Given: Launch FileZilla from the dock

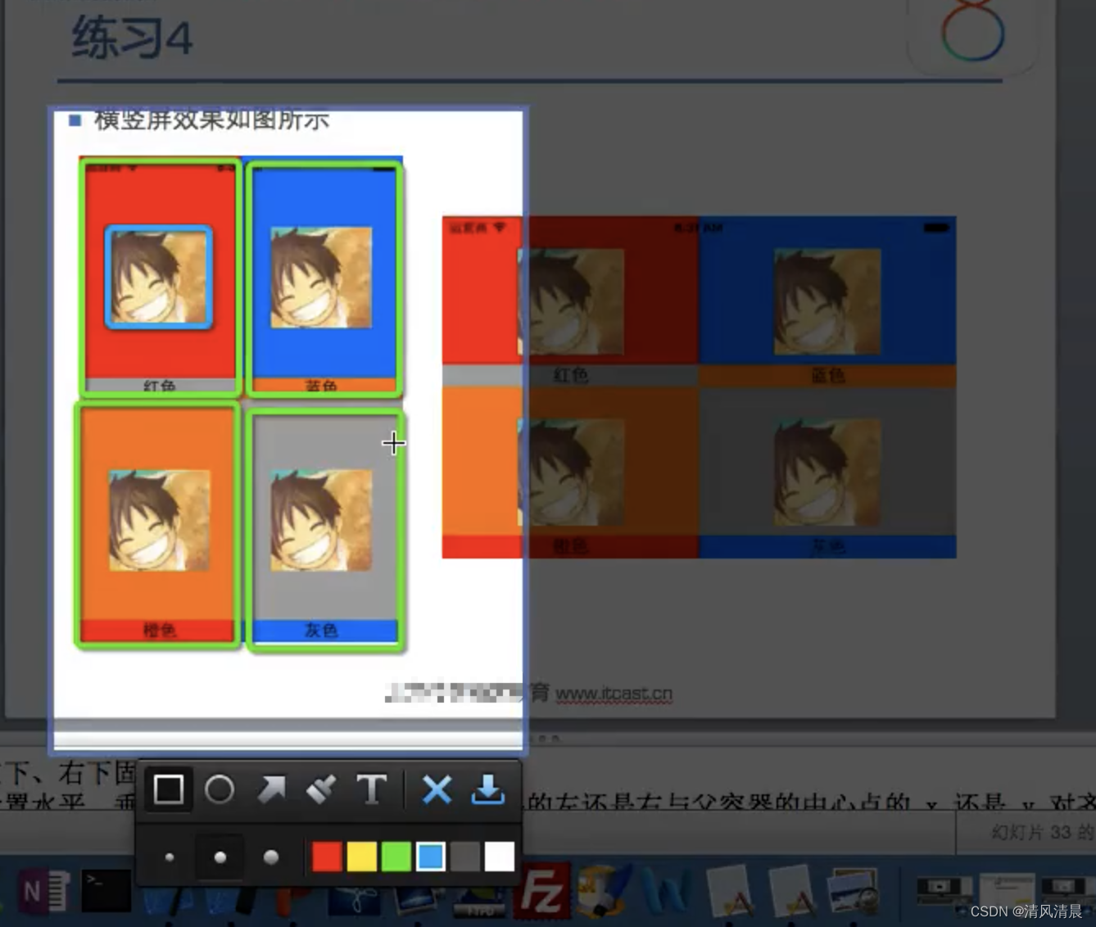Looking at the screenshot, I should (541, 889).
